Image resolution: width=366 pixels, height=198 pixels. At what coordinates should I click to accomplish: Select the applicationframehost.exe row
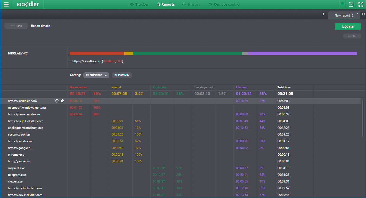pos(180,128)
